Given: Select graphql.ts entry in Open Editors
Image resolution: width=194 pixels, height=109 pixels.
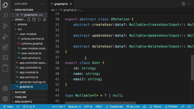Looking at the screenshot, I should click(x=29, y=15).
